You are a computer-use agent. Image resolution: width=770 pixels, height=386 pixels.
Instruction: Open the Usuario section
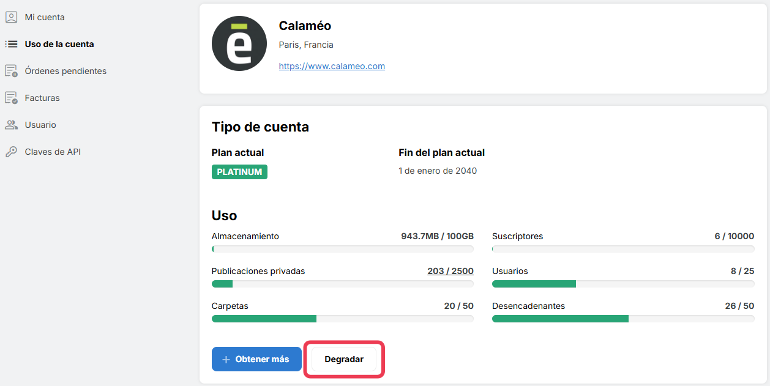point(40,125)
